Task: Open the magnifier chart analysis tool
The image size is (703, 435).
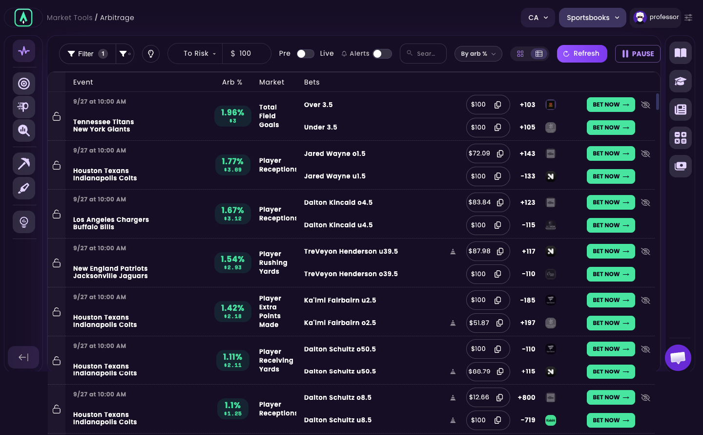Action: (x=24, y=130)
